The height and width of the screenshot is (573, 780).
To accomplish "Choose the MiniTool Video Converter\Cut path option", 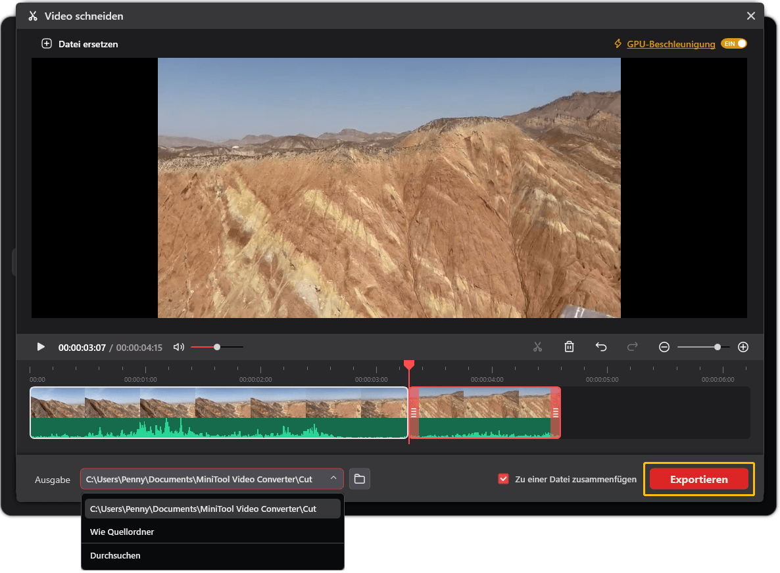I will click(212, 509).
